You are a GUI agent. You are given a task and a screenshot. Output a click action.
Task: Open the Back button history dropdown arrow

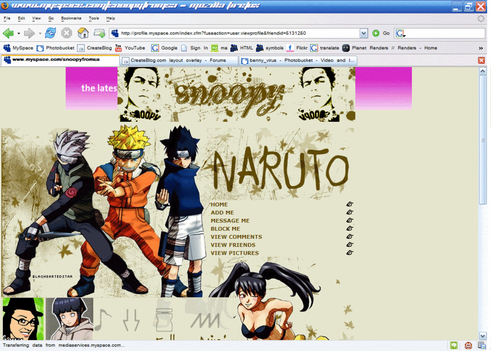pos(19,33)
